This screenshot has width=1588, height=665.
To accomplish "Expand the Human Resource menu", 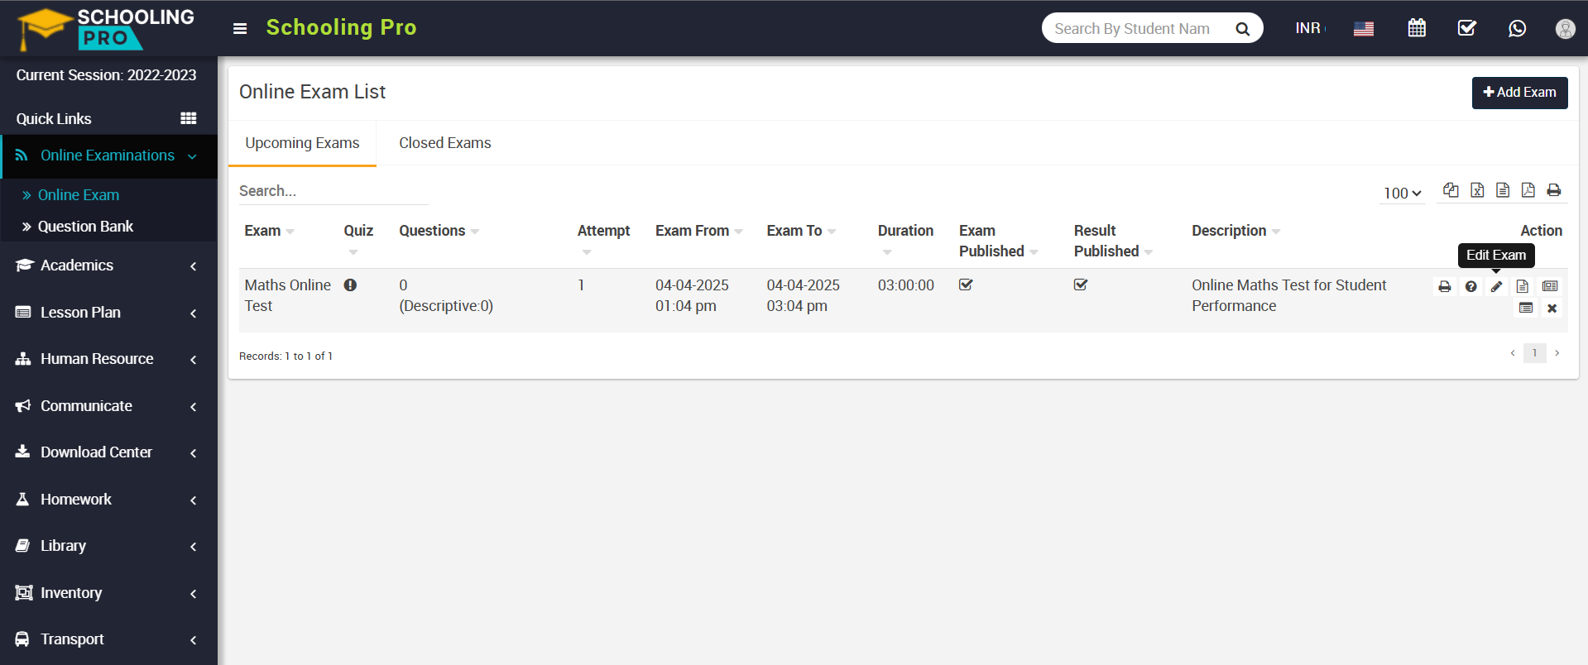I will (x=108, y=359).
